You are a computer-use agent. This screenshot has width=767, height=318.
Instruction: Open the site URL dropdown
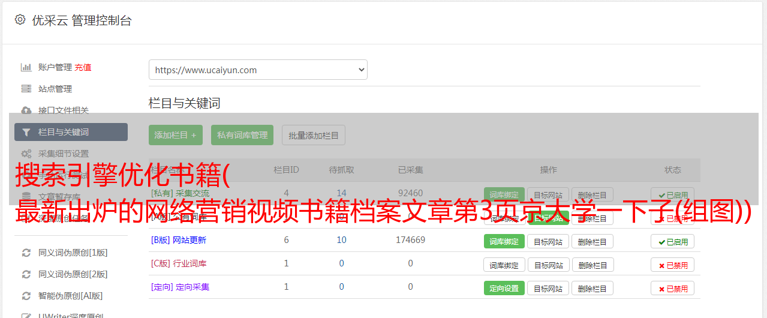tap(258, 70)
